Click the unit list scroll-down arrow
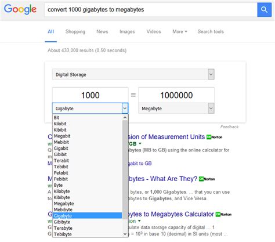This screenshot has height=242, width=275. (125, 234)
